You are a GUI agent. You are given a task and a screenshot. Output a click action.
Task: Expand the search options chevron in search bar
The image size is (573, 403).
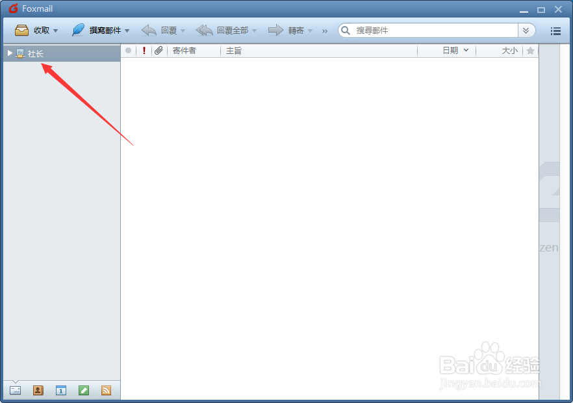(526, 30)
